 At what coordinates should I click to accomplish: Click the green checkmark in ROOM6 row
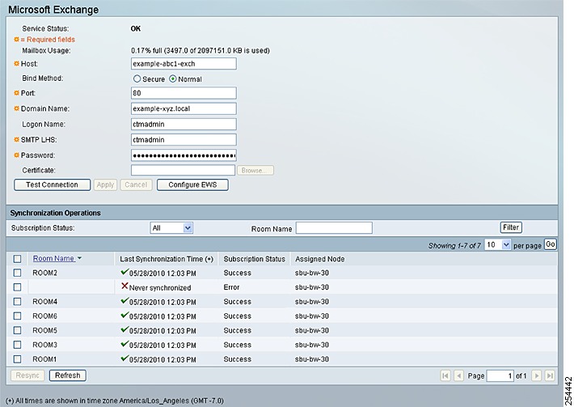[x=125, y=315]
